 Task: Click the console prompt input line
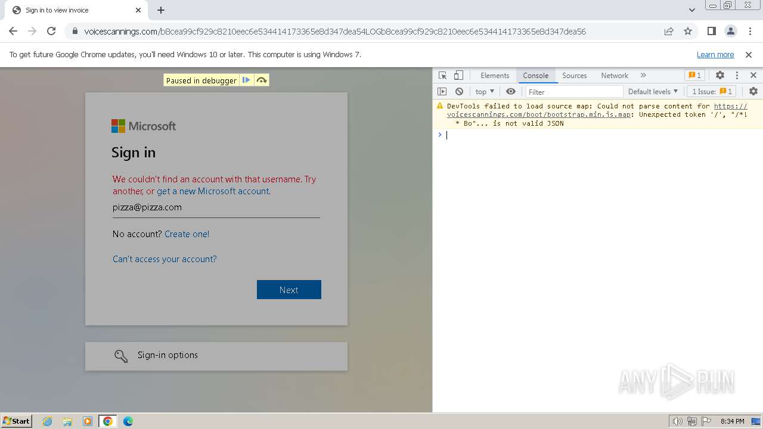click(598, 135)
